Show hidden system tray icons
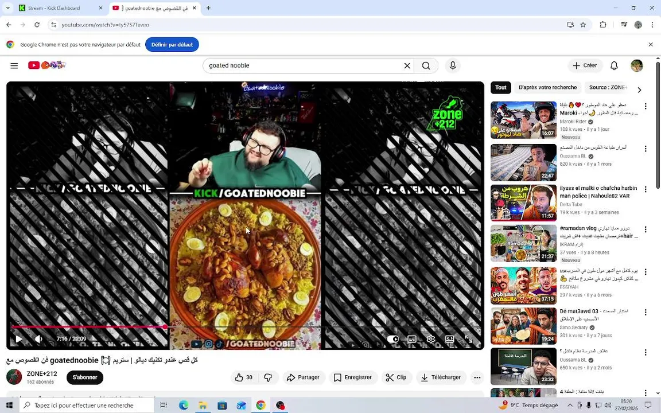 coord(570,405)
